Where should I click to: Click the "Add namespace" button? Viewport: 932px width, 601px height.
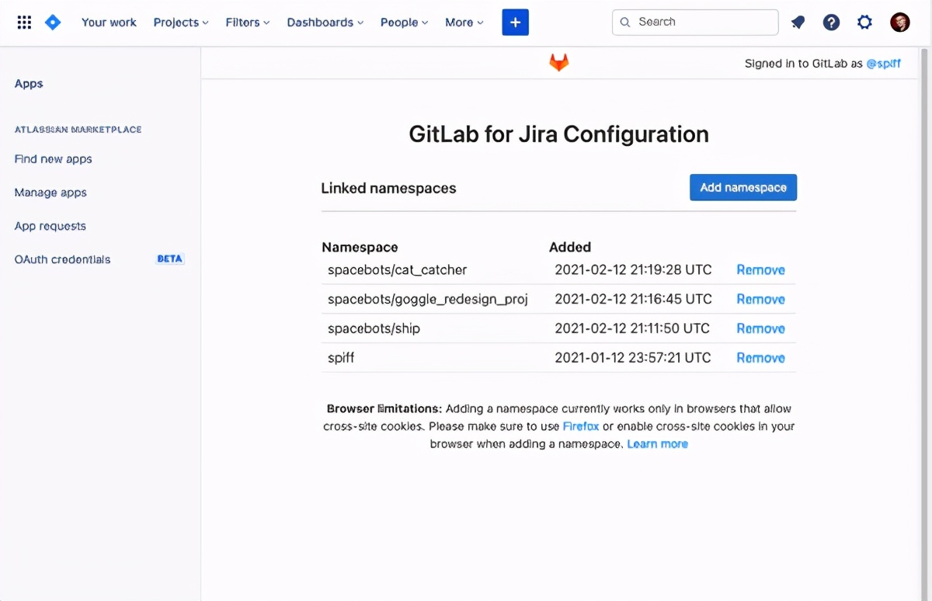coord(742,187)
